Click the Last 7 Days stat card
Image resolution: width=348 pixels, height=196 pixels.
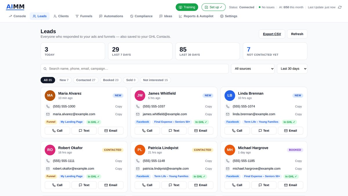pyautogui.click(x=140, y=51)
